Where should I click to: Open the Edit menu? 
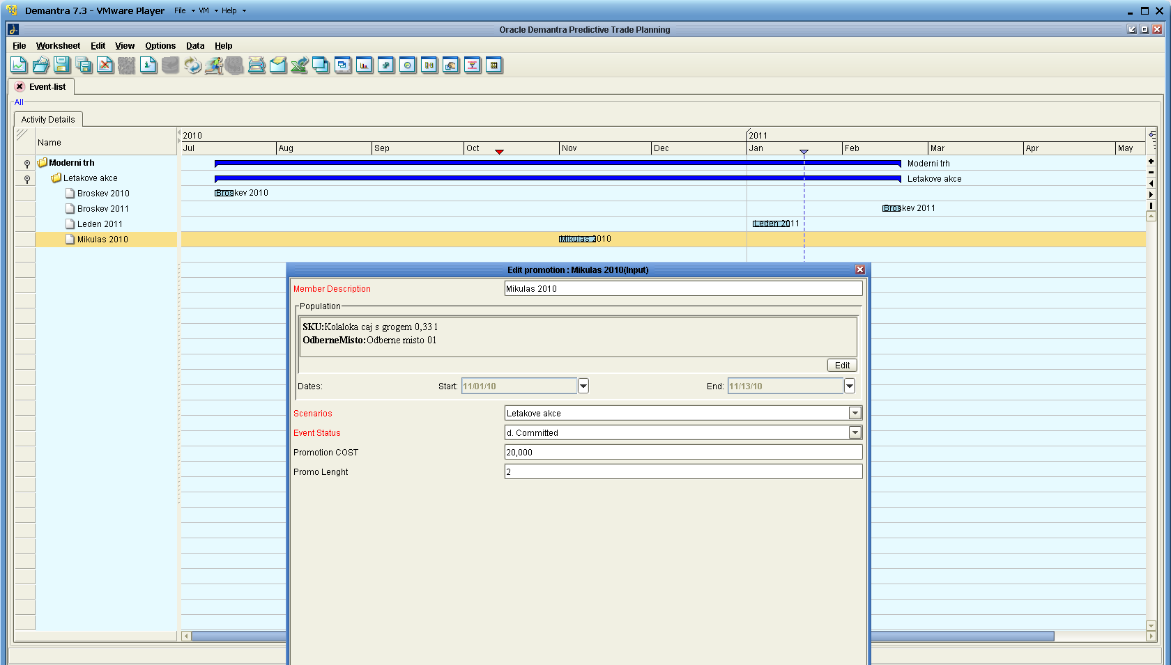tap(98, 46)
